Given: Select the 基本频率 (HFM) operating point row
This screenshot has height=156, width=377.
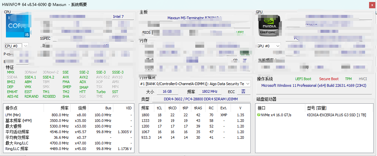Looking at the screenshot, I should click(68, 121).
